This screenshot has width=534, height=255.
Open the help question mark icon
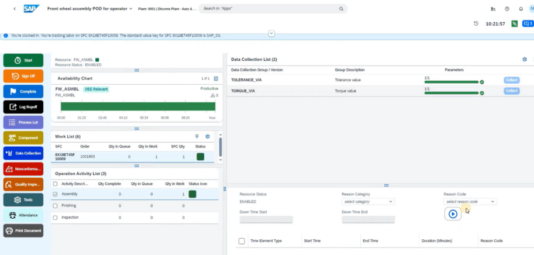[507, 9]
